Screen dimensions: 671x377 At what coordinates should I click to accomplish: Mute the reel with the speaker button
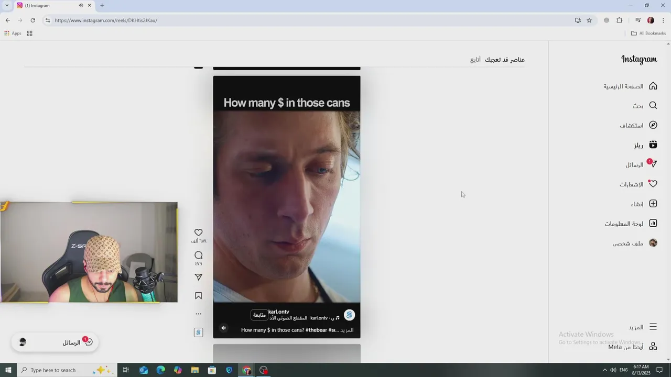coord(224,328)
